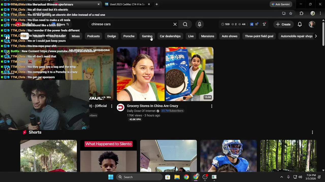Click the vidIQ clock stat showing 169
Image resolution: width=325 pixels, height=182 pixels.
(x=225, y=24)
